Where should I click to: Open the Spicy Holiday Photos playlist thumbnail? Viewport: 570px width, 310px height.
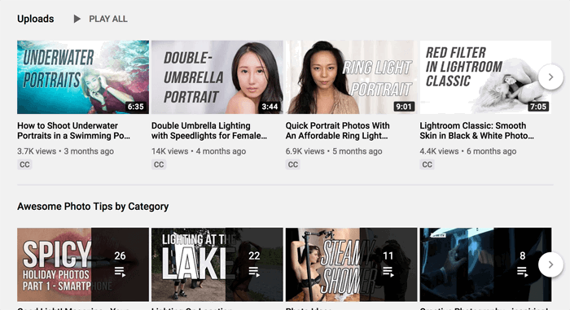point(83,264)
